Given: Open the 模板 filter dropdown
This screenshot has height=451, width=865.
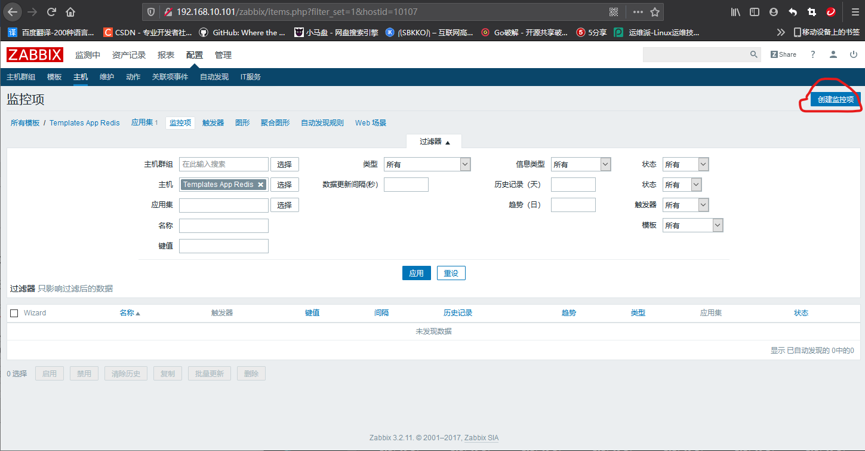Looking at the screenshot, I should [x=693, y=225].
